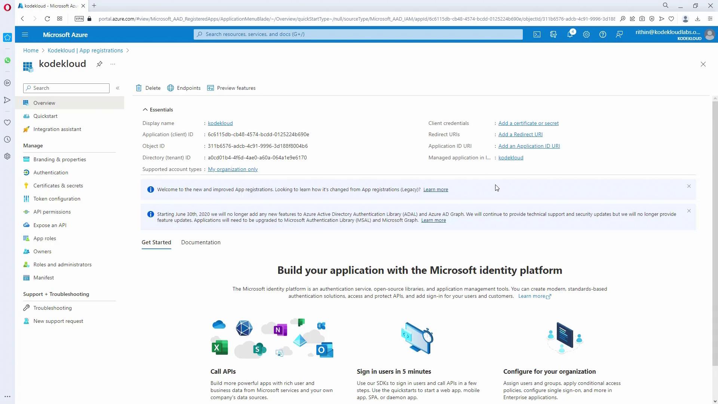The width and height of the screenshot is (718, 404).
Task: Open portal settings gear icon
Action: coord(586,34)
